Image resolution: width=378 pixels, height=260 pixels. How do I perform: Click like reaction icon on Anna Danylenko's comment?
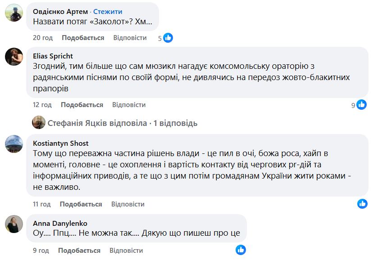[241, 250]
